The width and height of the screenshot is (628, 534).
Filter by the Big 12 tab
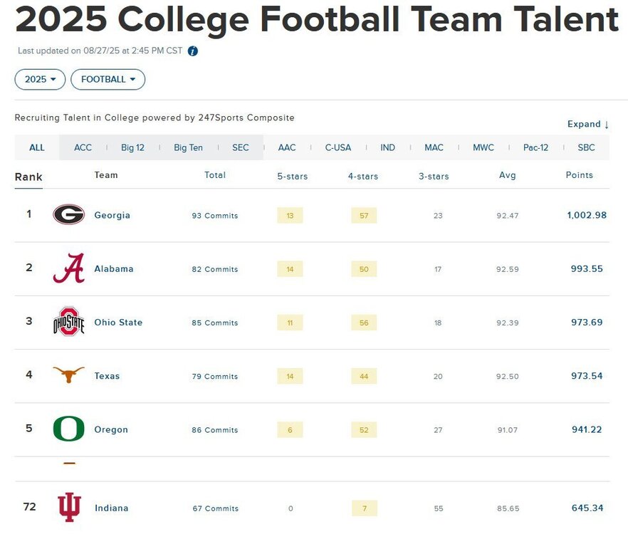tap(132, 147)
